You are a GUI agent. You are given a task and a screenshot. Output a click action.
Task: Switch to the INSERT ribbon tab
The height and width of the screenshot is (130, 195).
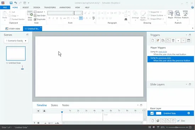[26, 7]
